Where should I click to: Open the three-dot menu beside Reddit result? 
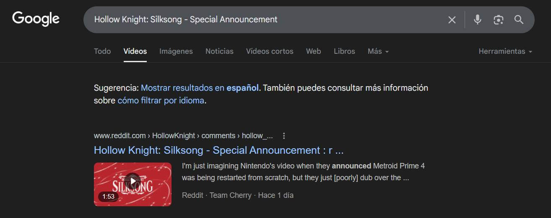284,136
